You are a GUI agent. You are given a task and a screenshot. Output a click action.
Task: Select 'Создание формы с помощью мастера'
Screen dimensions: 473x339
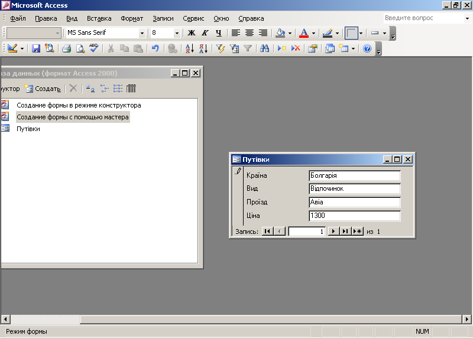(x=73, y=117)
